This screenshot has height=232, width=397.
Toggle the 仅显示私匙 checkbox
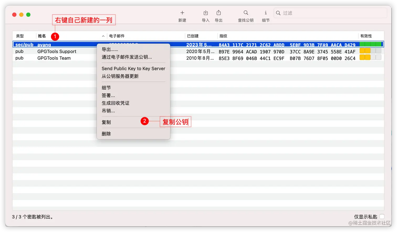tap(382, 217)
